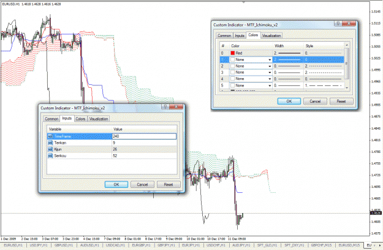Expand the color dropdown for line 5

click(270, 85)
